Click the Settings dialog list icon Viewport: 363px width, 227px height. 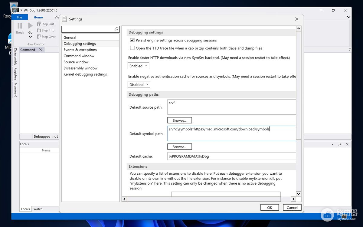point(64,19)
